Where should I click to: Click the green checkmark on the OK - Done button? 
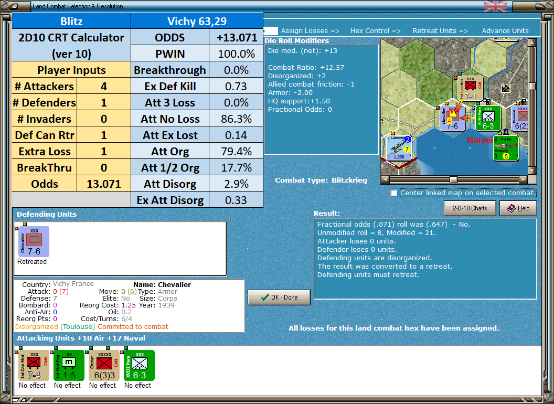[265, 297]
